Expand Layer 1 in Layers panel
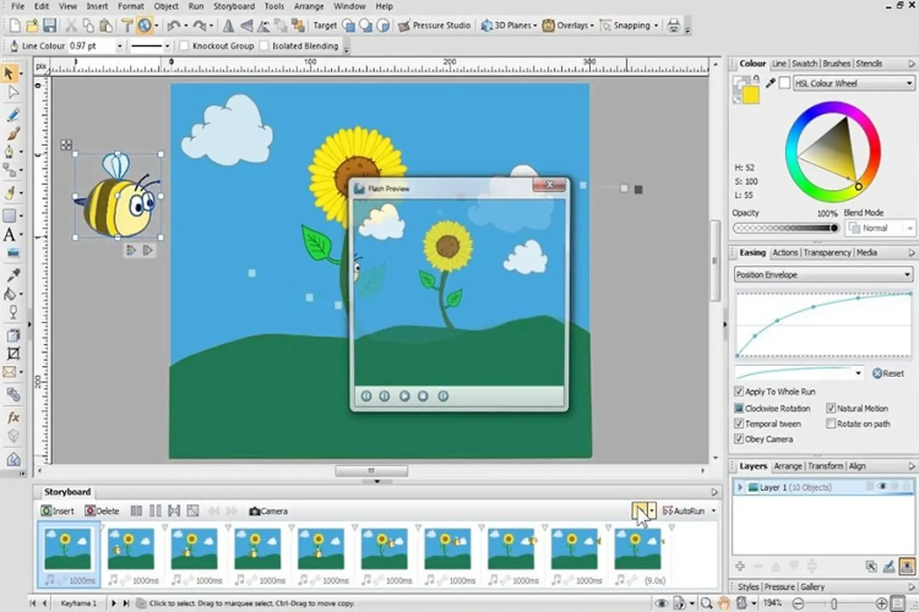 point(740,487)
